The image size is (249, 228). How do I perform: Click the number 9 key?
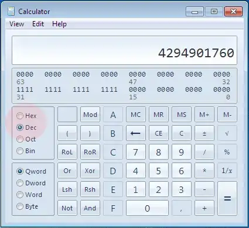pos(182,152)
